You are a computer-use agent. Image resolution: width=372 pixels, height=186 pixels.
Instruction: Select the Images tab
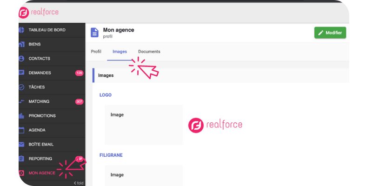pos(120,52)
